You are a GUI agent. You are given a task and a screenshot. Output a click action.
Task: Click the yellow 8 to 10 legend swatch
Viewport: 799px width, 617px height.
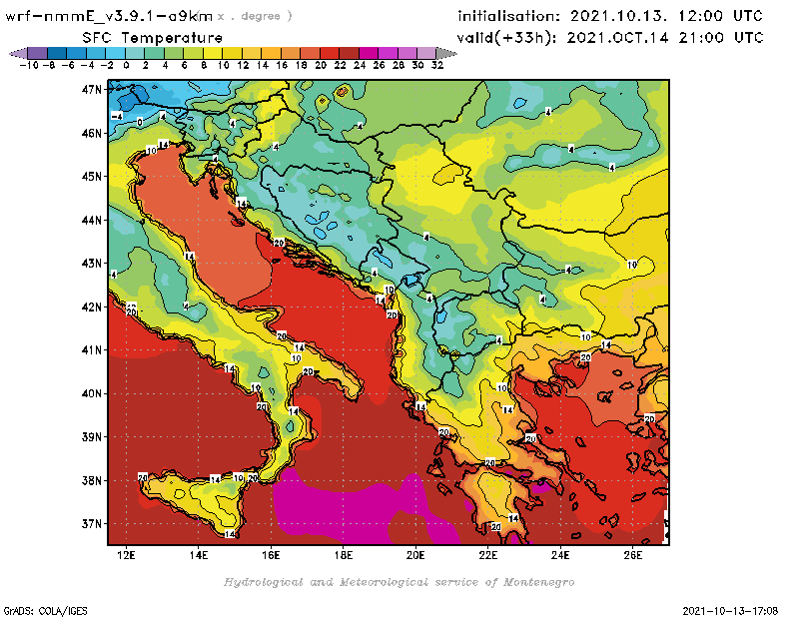(x=213, y=53)
